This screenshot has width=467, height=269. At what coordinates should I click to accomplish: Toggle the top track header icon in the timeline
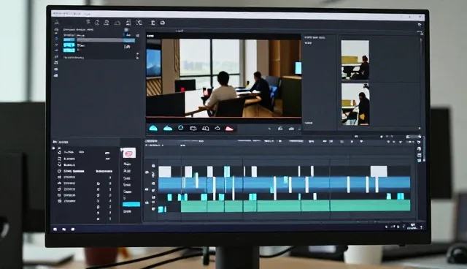click(153, 166)
